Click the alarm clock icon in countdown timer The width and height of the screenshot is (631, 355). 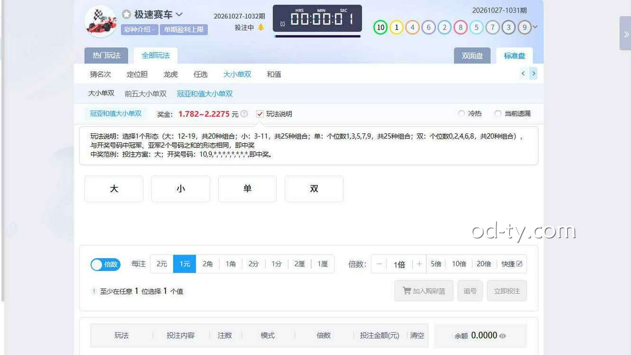tap(282, 24)
